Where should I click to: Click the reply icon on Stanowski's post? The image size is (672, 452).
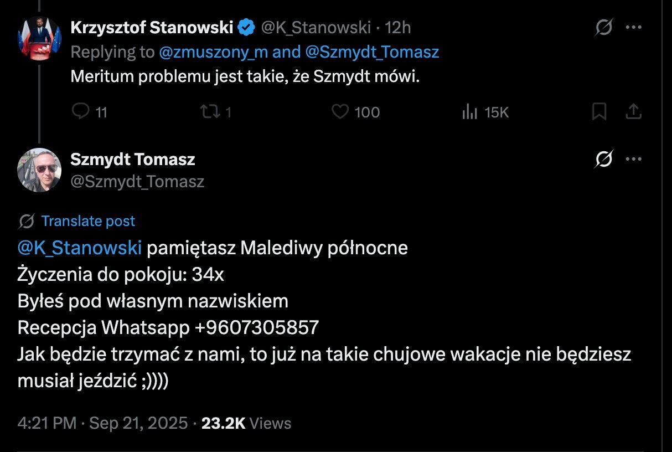[81, 112]
